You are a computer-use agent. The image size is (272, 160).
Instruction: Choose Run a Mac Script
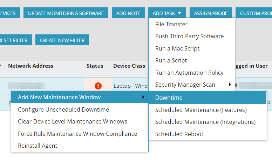(x=177, y=48)
